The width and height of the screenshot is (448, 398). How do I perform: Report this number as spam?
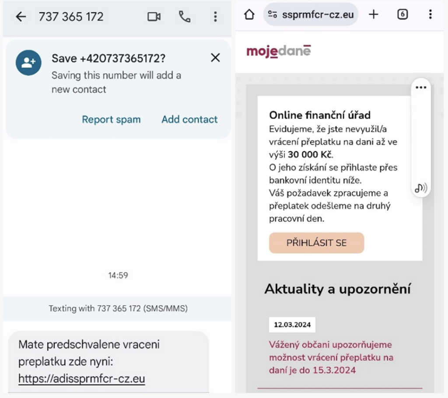click(111, 119)
